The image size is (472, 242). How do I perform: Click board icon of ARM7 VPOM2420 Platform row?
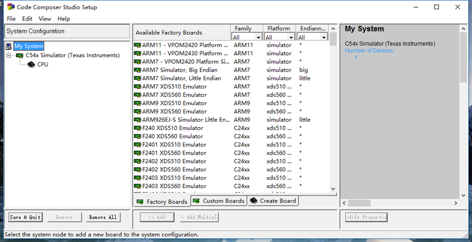tap(138, 62)
